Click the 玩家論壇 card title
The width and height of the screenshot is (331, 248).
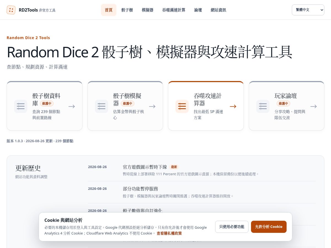pyautogui.click(x=285, y=96)
